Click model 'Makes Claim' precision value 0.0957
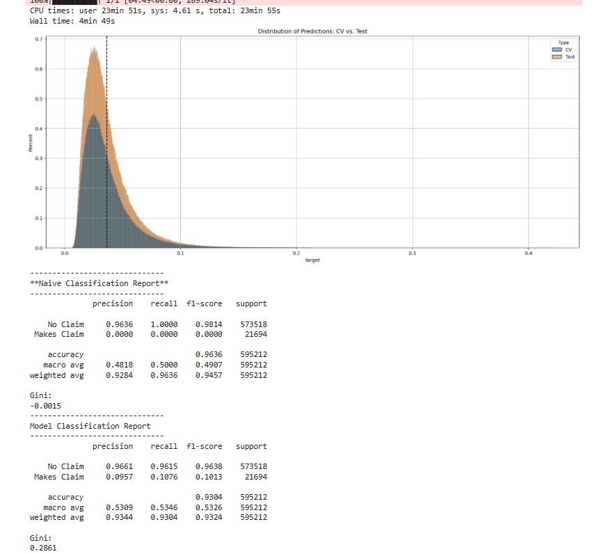Viewport: 597px width, 554px height. (118, 477)
